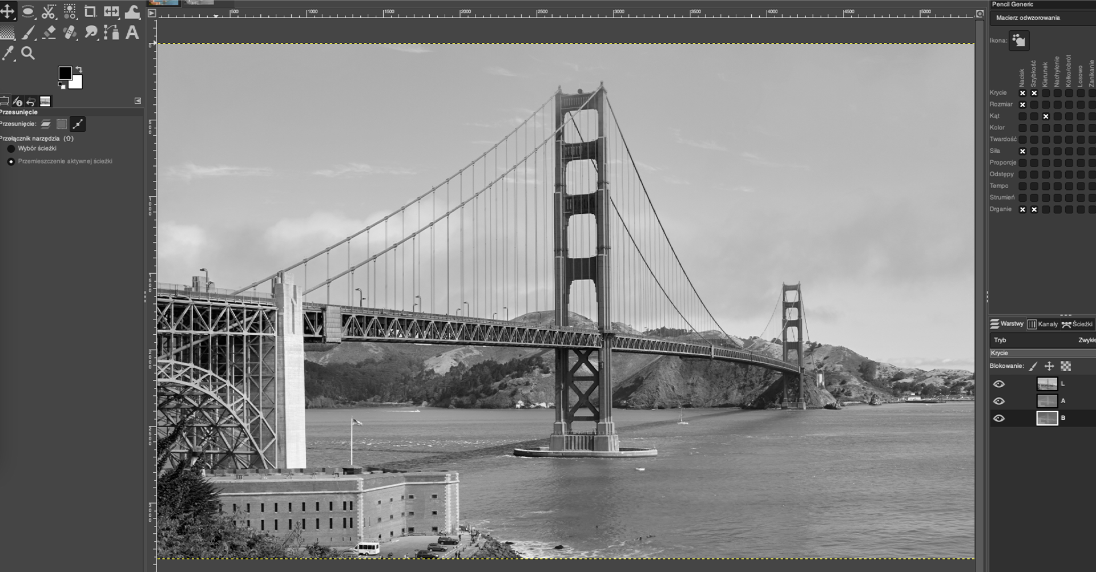Select the Crop tool
The width and height of the screenshot is (1096, 572).
pyautogui.click(x=90, y=11)
